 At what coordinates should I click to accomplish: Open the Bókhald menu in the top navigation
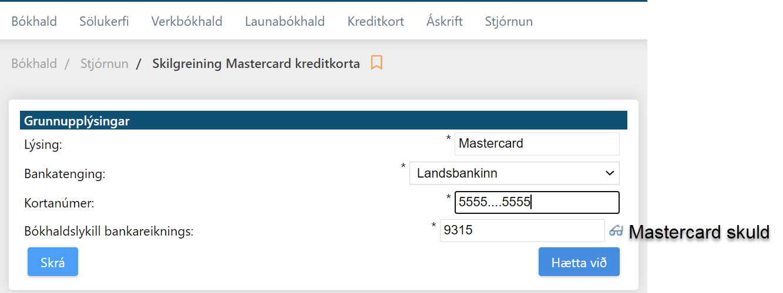[34, 22]
